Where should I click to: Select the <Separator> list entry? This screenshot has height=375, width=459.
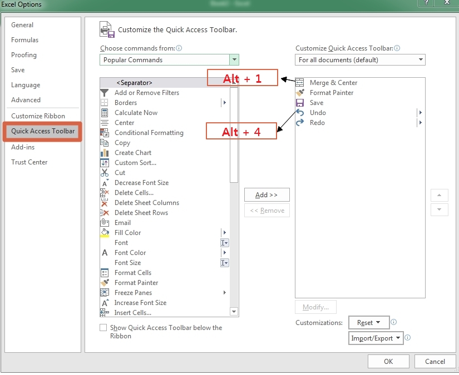coord(165,83)
